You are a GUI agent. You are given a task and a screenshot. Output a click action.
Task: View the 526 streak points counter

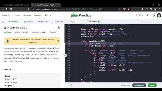pos(140,15)
